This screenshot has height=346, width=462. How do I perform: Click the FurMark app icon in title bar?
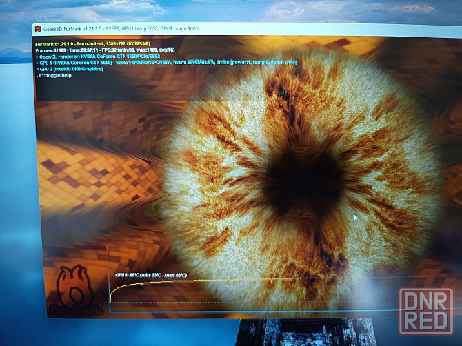[x=37, y=29]
